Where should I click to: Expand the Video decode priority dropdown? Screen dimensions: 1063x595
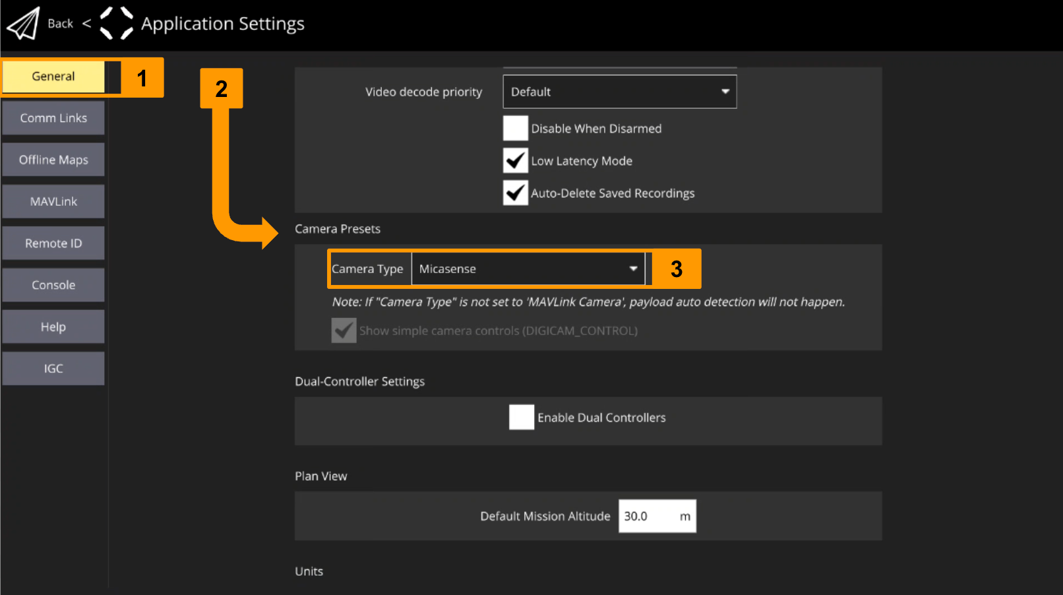click(619, 92)
